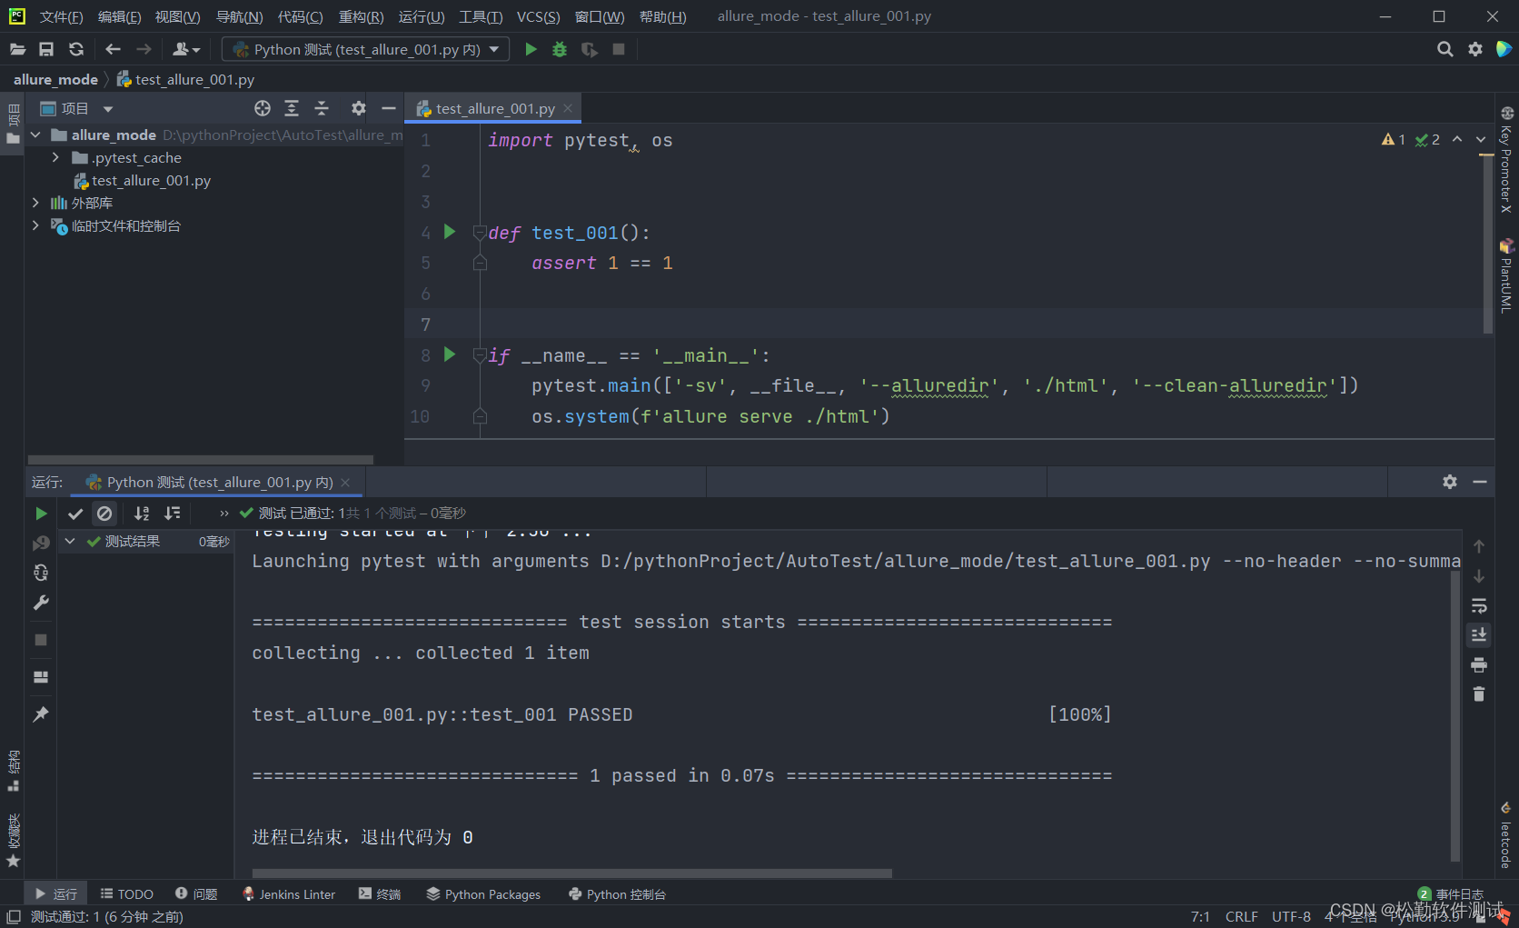The height and width of the screenshot is (928, 1519).
Task: Click the CRLF line separator indicator
Action: pos(1241,916)
